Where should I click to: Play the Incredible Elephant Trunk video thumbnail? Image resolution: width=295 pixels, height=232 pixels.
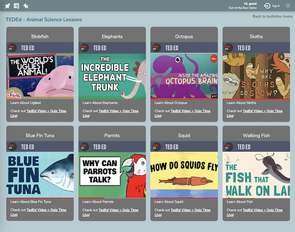(x=112, y=76)
